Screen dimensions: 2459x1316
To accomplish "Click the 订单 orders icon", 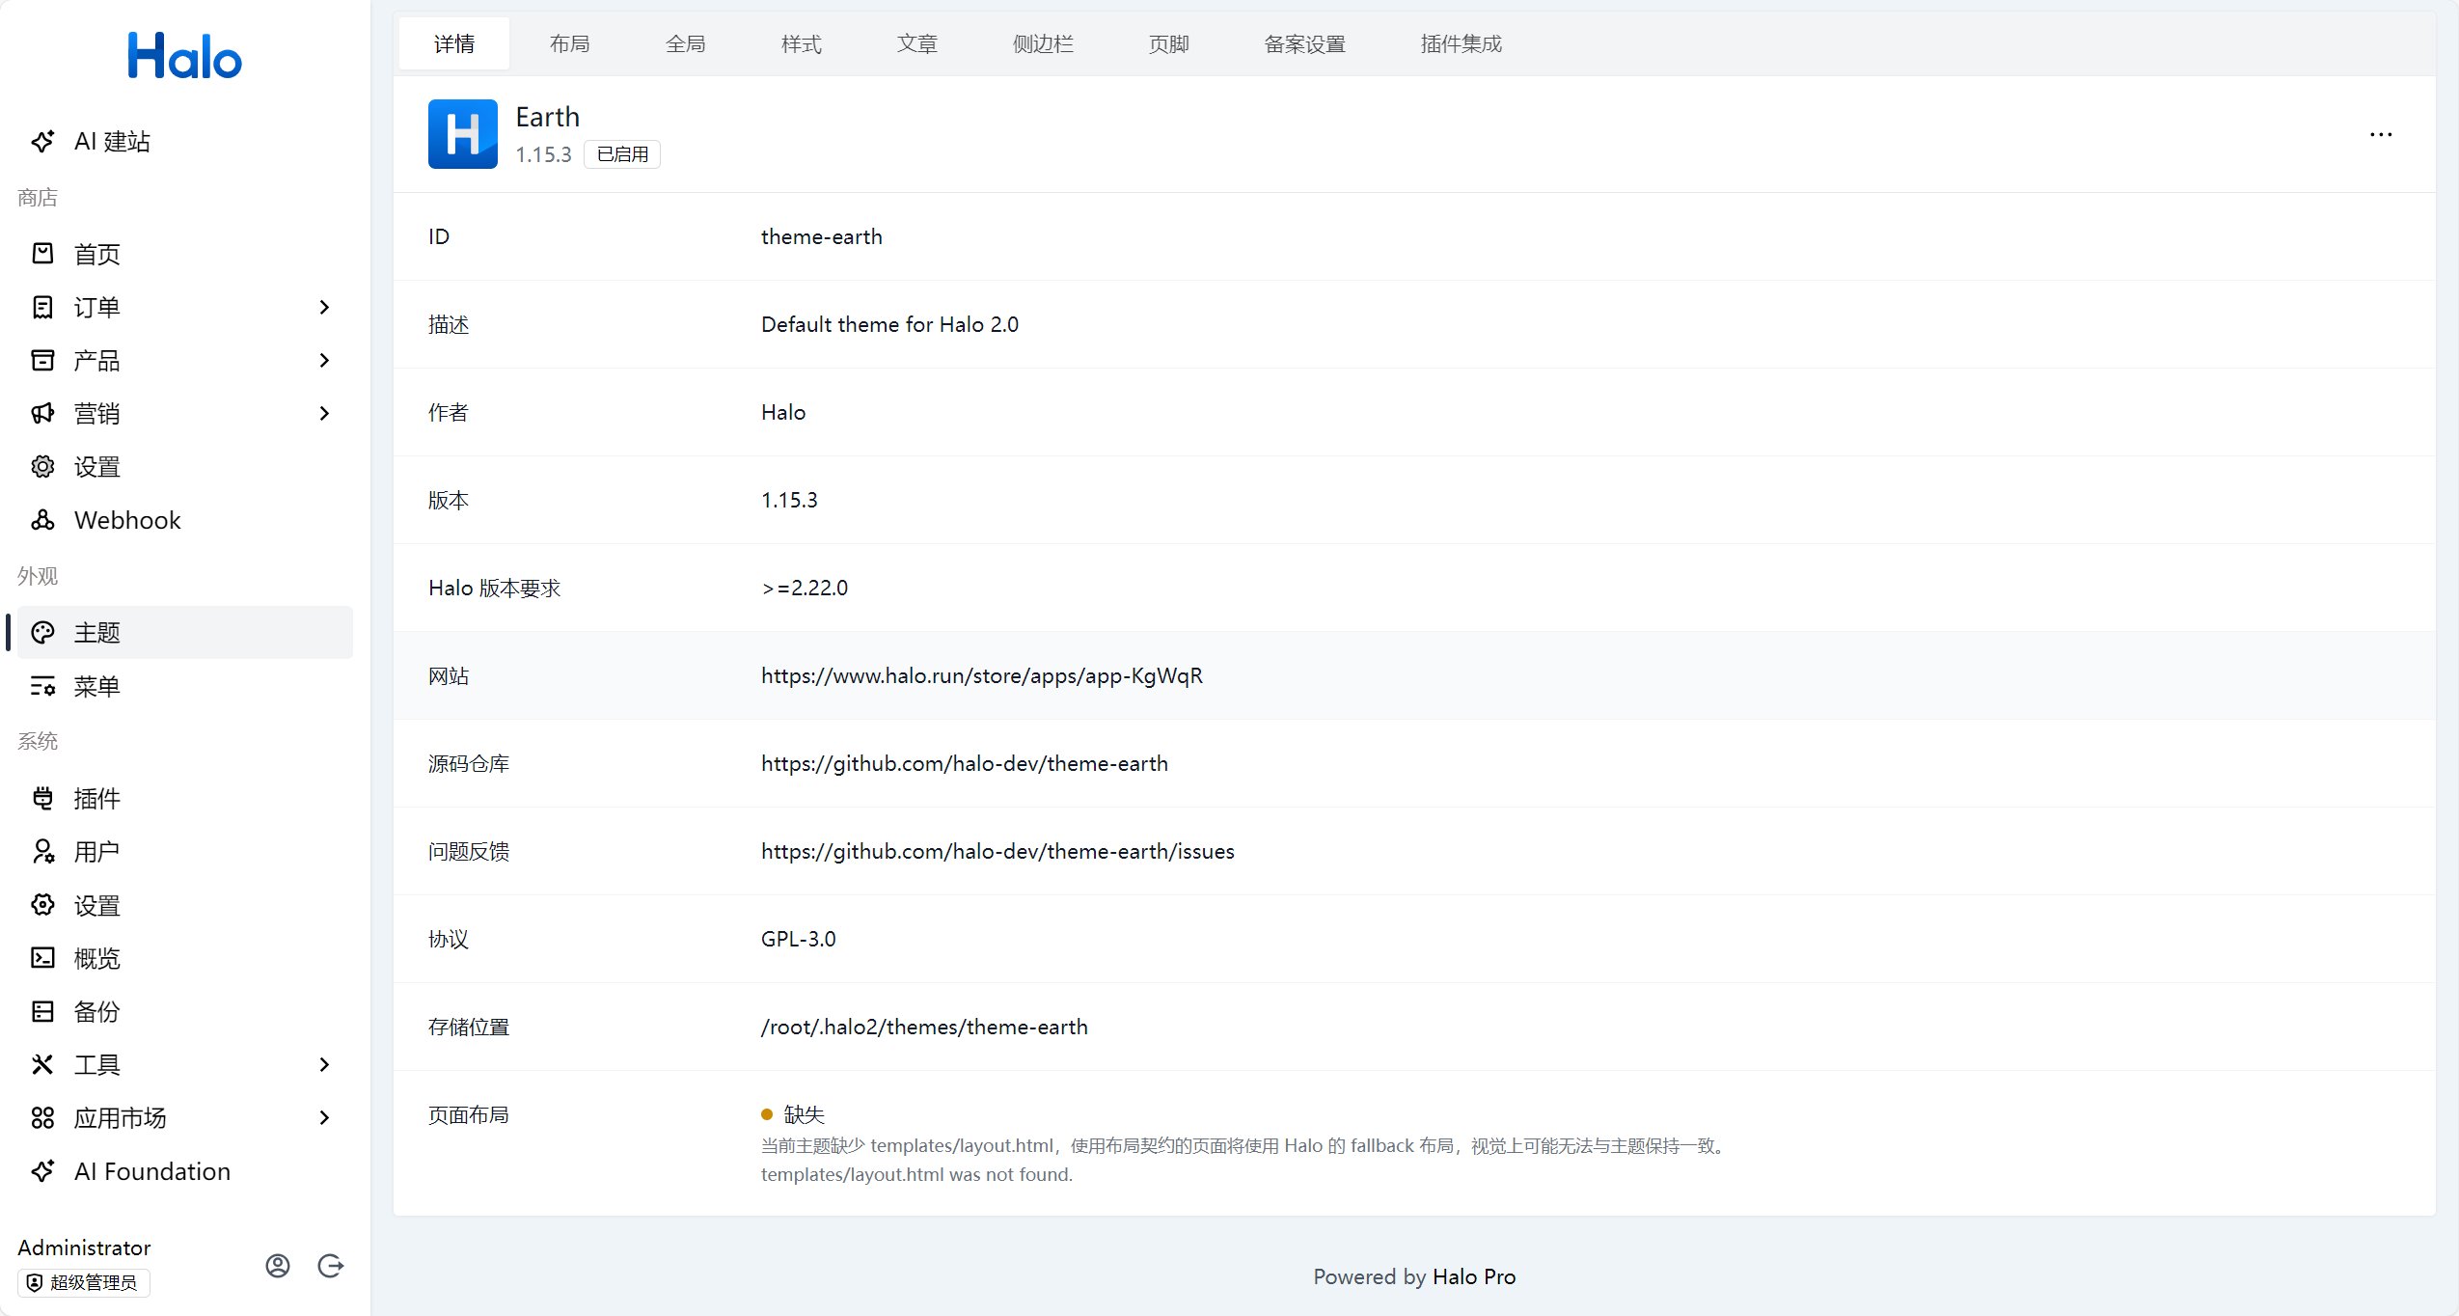I will (x=42, y=307).
